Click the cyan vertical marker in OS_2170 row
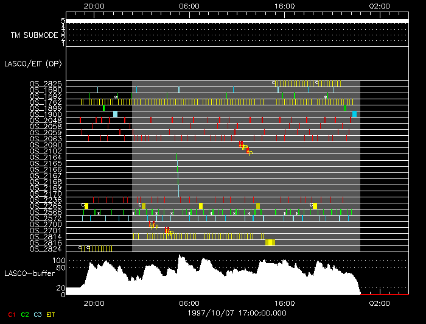Viewport: 426px width, 324px height. [179, 194]
